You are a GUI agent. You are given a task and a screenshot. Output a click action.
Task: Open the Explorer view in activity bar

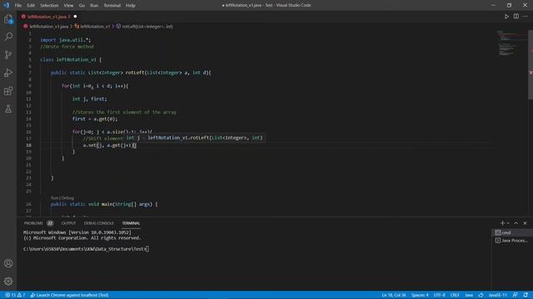coord(8,19)
